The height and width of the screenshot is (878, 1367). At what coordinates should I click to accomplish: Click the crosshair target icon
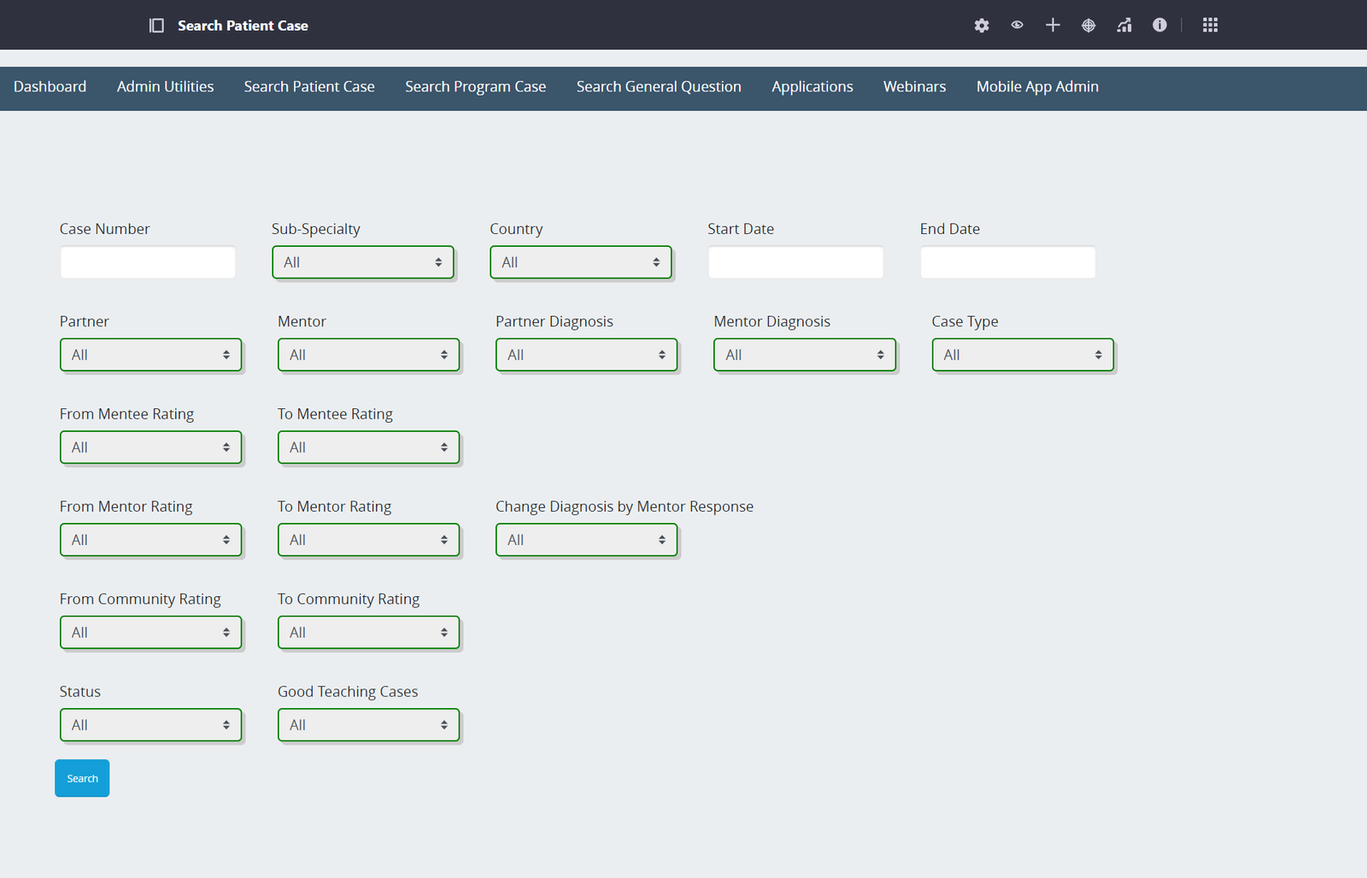click(x=1088, y=26)
